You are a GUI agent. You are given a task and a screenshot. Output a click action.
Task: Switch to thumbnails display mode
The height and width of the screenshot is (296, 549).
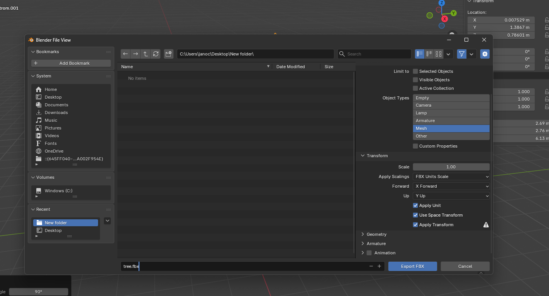click(439, 54)
